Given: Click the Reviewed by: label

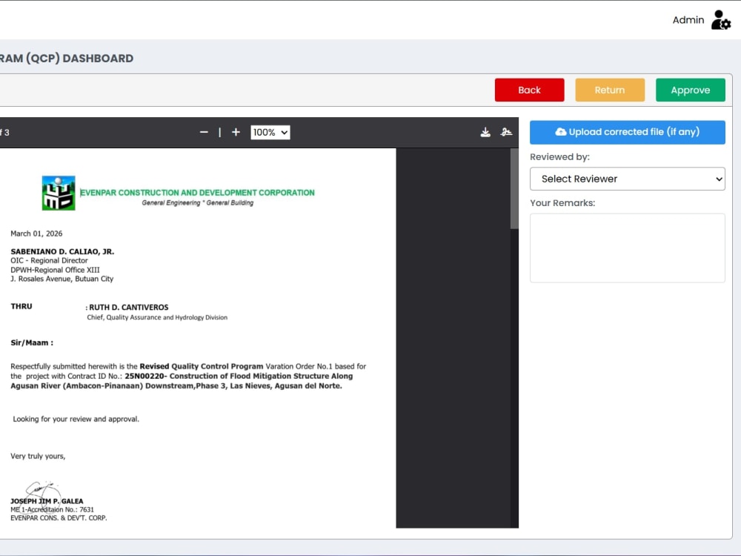Looking at the screenshot, I should [x=559, y=157].
